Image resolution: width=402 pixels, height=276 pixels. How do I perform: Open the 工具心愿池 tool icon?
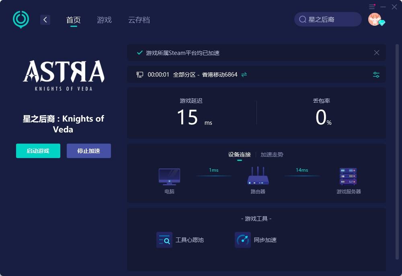coord(164,240)
